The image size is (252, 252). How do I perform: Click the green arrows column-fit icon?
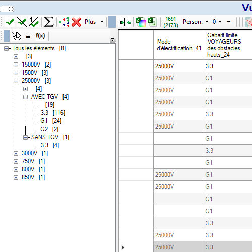[x=125, y=22]
